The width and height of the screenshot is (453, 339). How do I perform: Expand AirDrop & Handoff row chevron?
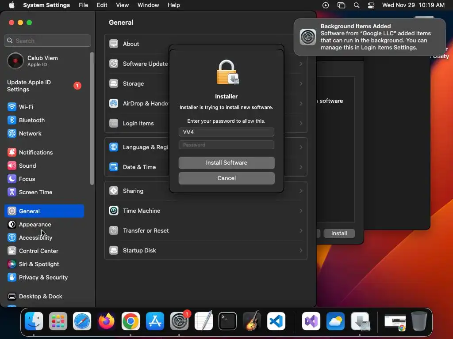pos(301,103)
